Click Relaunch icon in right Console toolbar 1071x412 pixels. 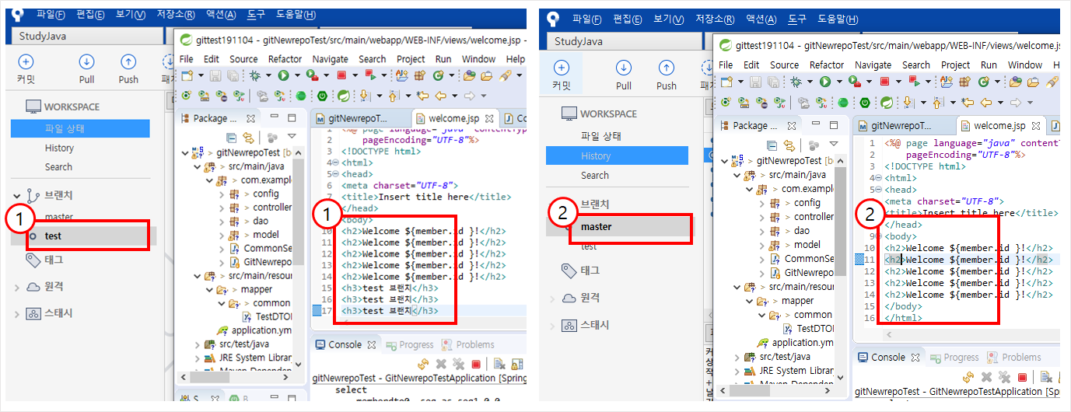point(968,376)
